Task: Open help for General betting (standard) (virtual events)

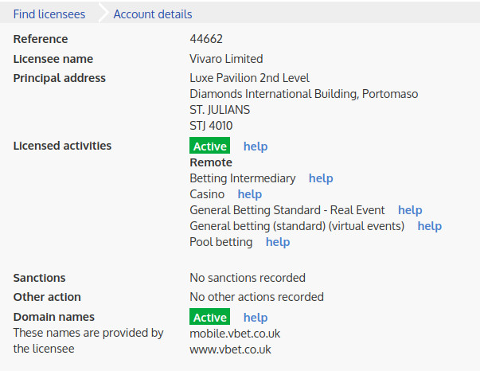Action: pyautogui.click(x=430, y=225)
